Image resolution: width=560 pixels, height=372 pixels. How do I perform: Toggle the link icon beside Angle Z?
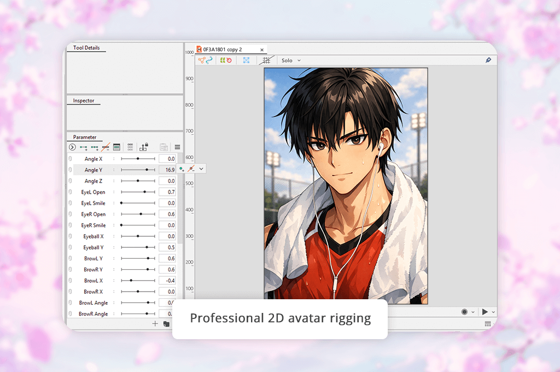click(x=71, y=181)
